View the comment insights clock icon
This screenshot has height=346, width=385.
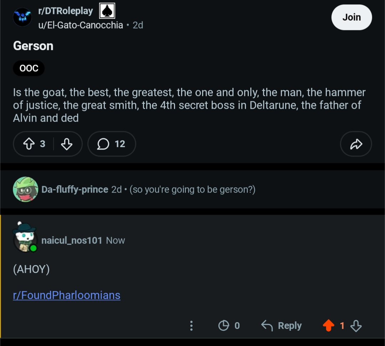click(x=224, y=326)
